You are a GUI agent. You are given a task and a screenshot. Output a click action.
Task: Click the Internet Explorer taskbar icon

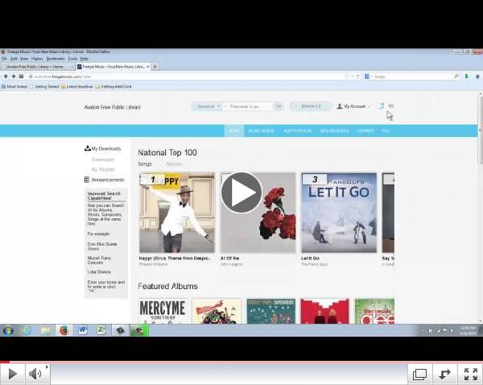pyautogui.click(x=27, y=330)
